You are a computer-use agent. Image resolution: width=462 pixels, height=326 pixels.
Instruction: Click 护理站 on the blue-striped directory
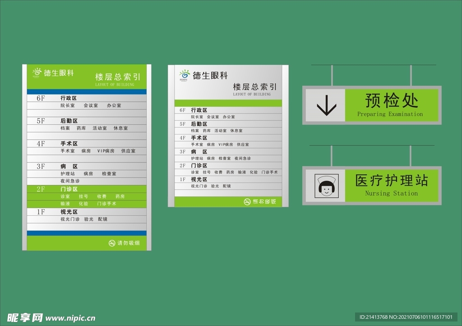(x=68, y=174)
